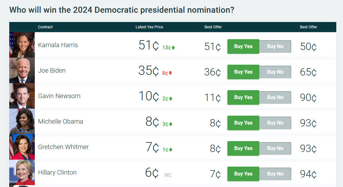Open Hillary Clinton's photo thumbnail

click(x=22, y=172)
